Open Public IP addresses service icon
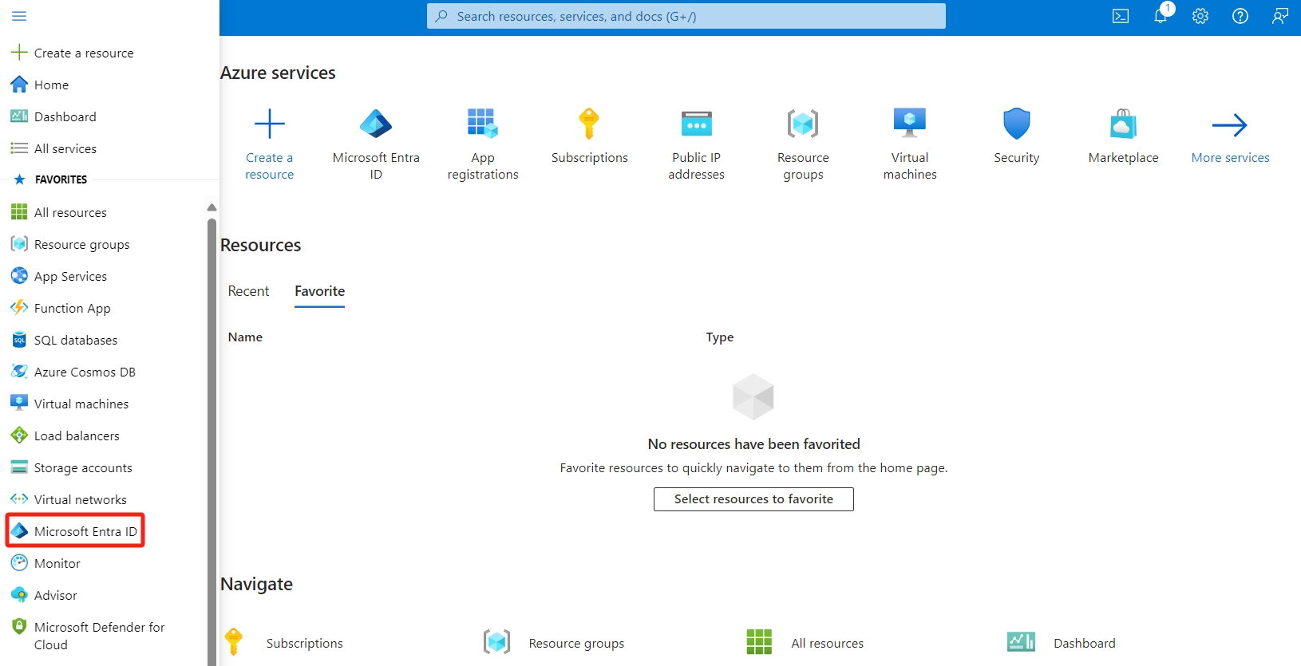 click(x=696, y=125)
